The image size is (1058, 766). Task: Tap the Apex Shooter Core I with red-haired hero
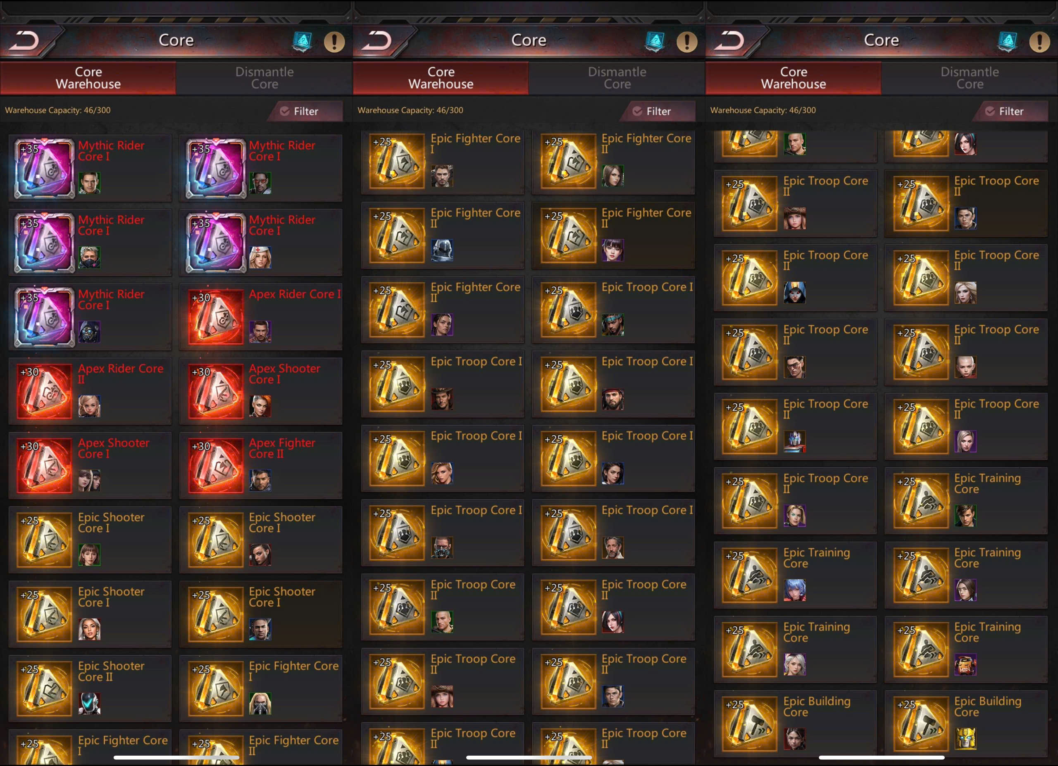(x=261, y=391)
